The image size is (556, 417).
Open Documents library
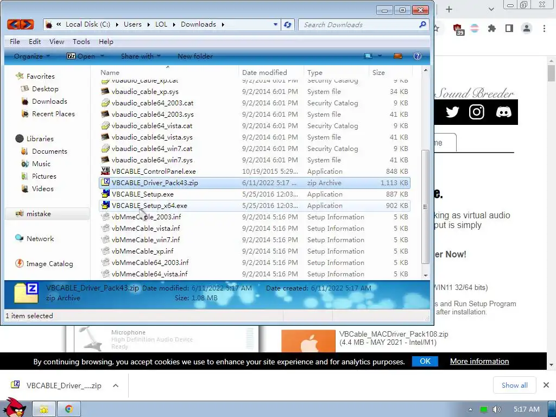[49, 151]
